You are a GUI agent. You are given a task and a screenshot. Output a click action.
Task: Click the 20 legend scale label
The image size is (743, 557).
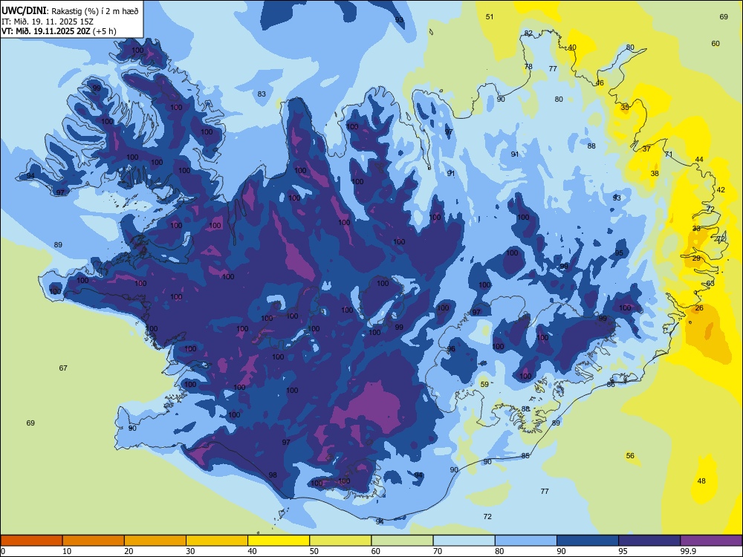click(129, 551)
